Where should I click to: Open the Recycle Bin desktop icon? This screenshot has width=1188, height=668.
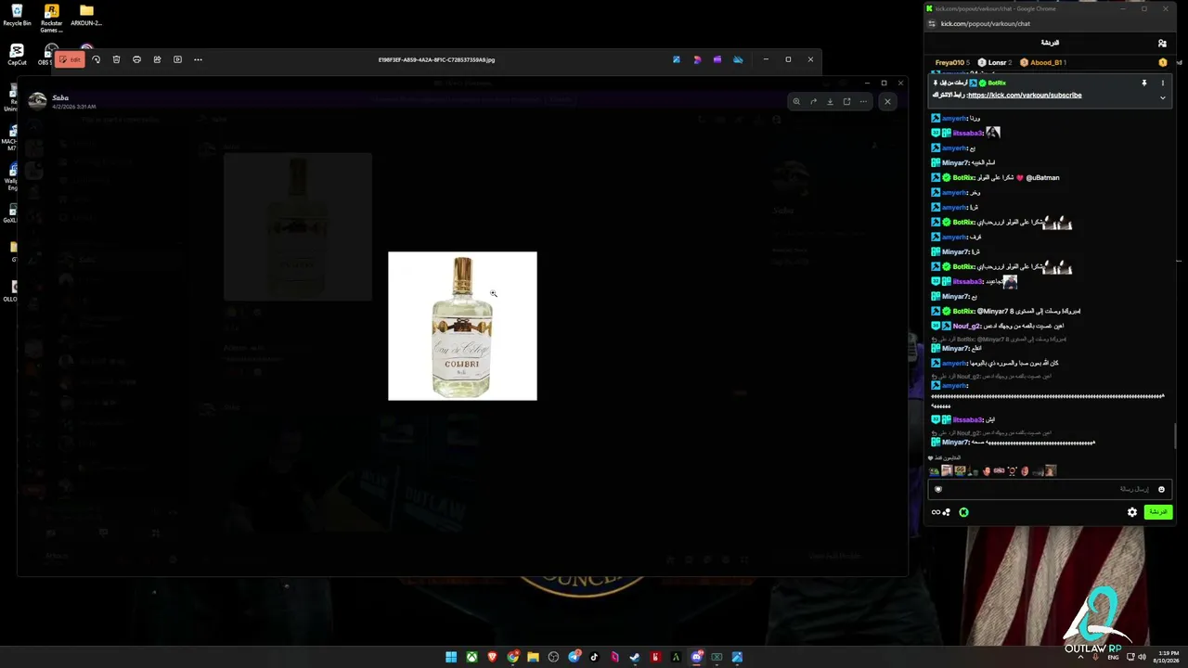(x=17, y=15)
